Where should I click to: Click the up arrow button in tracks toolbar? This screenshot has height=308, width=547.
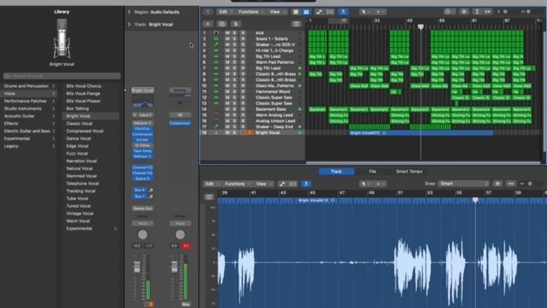coord(208,11)
